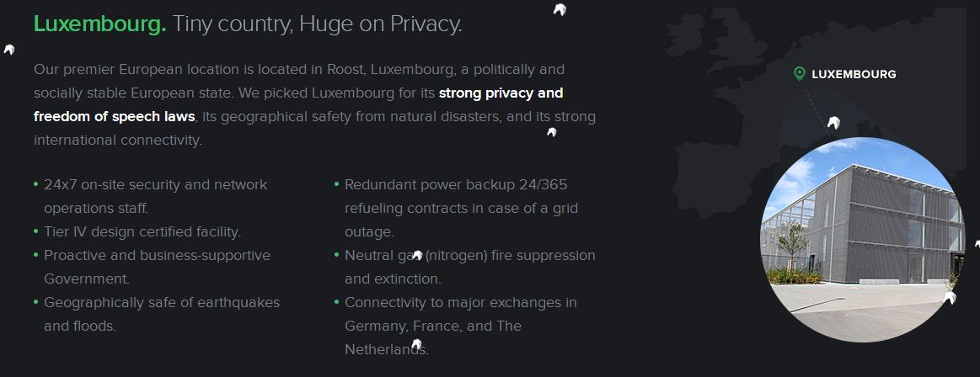Click the "Tiny country, Huge on Privacy." heading text
This screenshot has width=980, height=377.
click(x=317, y=24)
